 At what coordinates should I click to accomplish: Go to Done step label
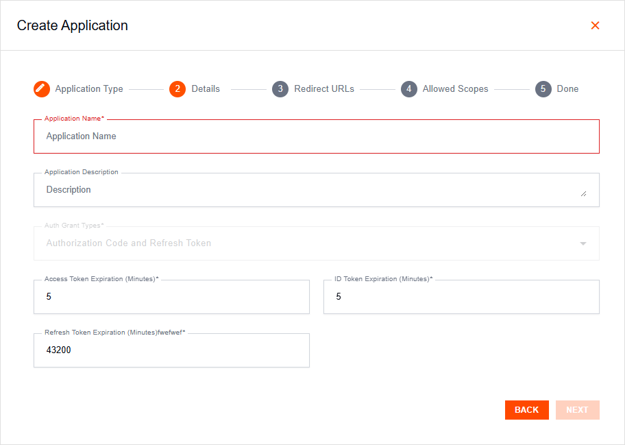[567, 89]
